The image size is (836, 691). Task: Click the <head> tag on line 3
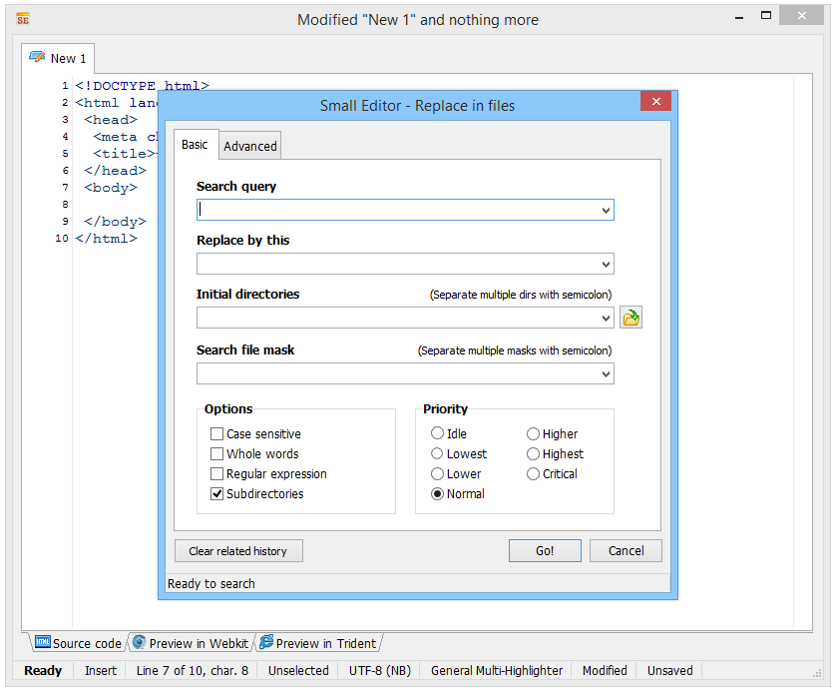pyautogui.click(x=111, y=120)
